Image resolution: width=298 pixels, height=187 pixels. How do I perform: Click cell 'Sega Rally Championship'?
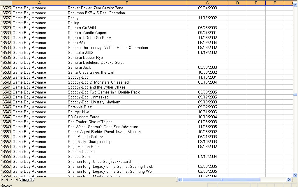pos(127,142)
